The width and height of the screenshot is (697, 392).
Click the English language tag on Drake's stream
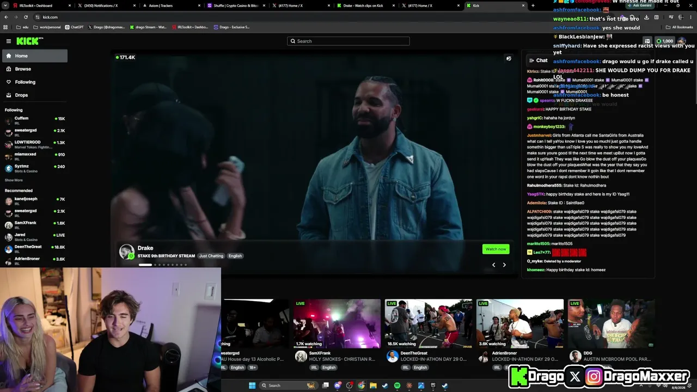click(235, 256)
